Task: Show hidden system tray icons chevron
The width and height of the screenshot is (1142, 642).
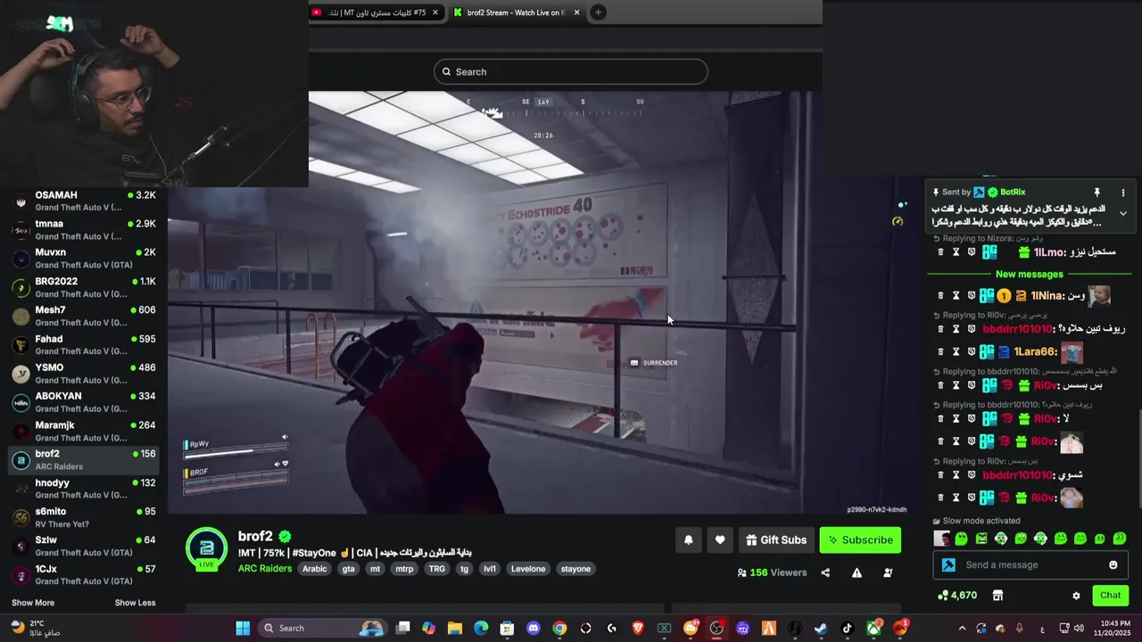Action: click(x=962, y=629)
